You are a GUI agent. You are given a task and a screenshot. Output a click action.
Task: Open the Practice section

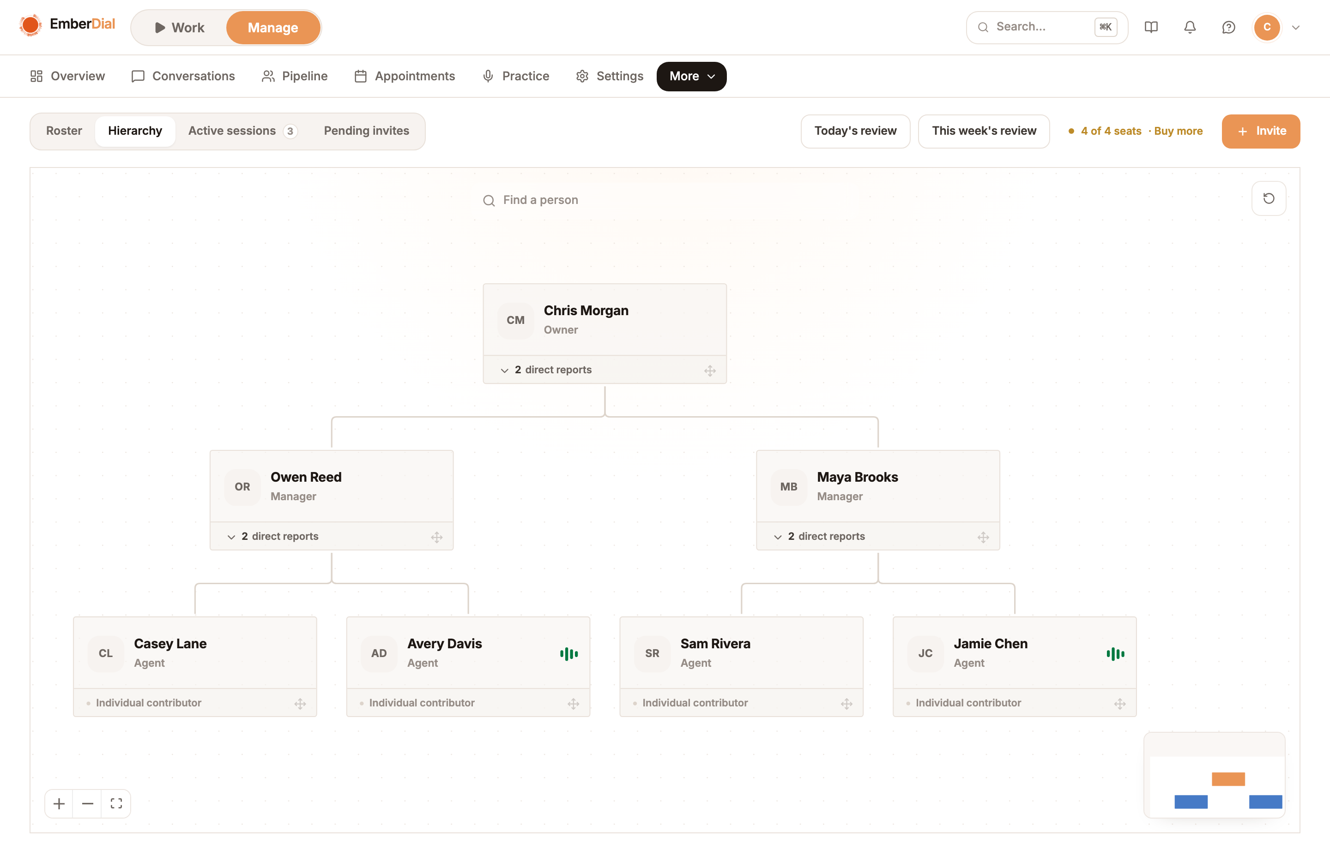pyautogui.click(x=515, y=76)
